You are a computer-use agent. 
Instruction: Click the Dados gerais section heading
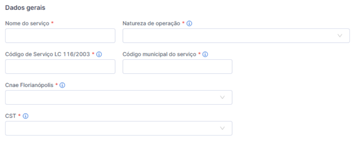[x=25, y=7]
